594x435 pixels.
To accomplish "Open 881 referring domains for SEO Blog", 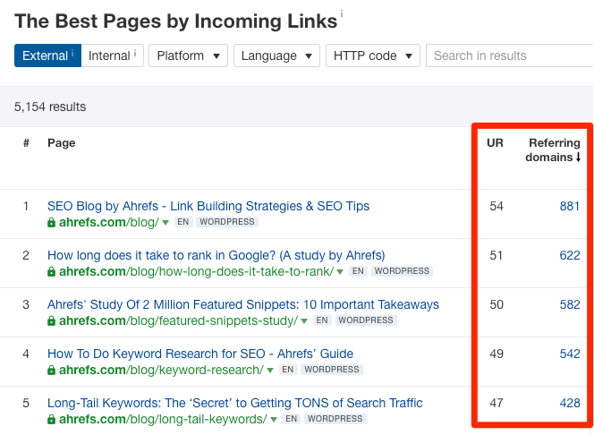I will (x=569, y=206).
